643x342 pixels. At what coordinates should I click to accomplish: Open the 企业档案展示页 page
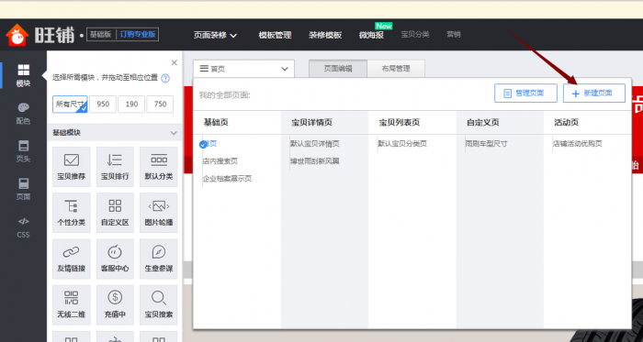click(227, 179)
